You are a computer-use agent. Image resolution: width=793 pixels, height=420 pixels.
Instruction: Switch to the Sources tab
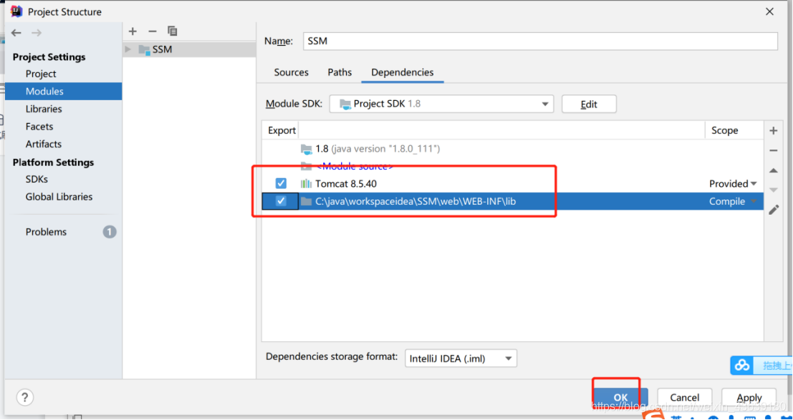(292, 72)
